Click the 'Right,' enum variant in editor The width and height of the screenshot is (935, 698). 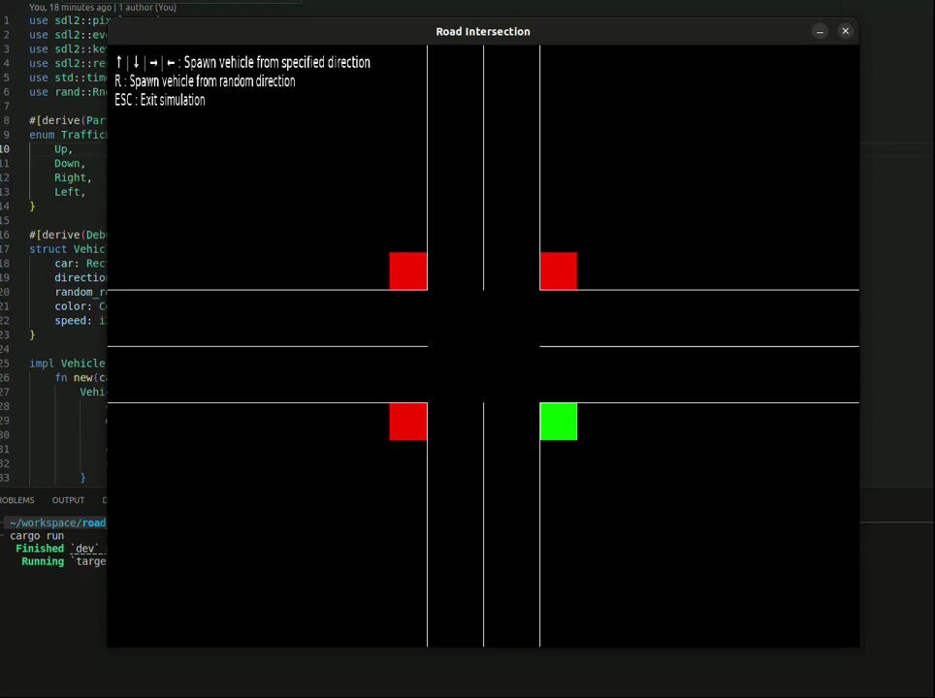pos(73,177)
